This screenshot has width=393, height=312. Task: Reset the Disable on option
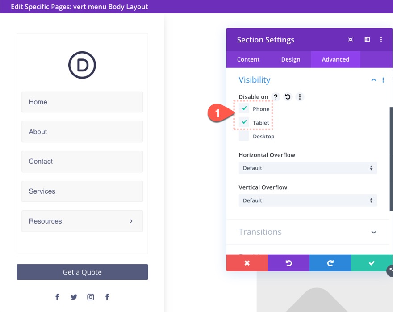click(287, 96)
